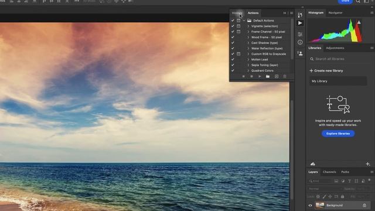Toggle the Molten Lead action checkmark
This screenshot has width=375, height=211.
[233, 59]
